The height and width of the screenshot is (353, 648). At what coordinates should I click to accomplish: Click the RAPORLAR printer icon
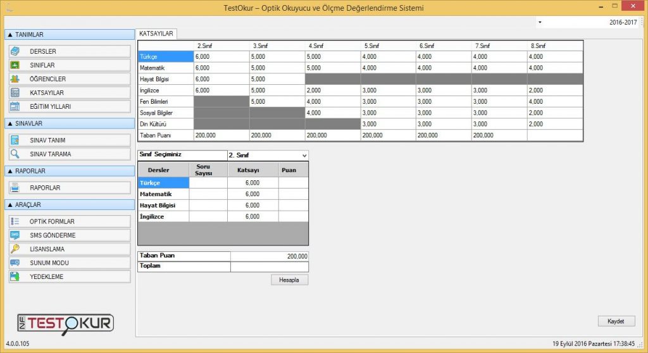pyautogui.click(x=15, y=188)
